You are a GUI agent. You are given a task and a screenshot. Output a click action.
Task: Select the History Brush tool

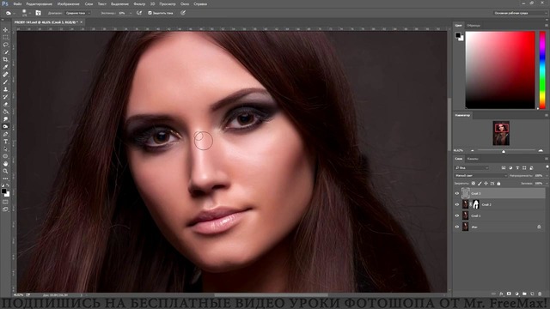(x=5, y=97)
